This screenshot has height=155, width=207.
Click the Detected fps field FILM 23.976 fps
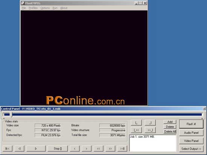[x=48, y=135]
